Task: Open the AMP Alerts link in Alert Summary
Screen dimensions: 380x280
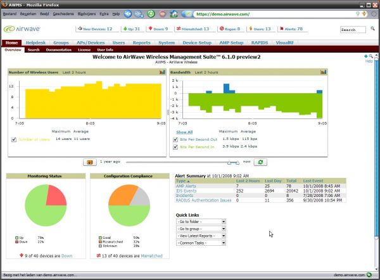Action: (186, 186)
